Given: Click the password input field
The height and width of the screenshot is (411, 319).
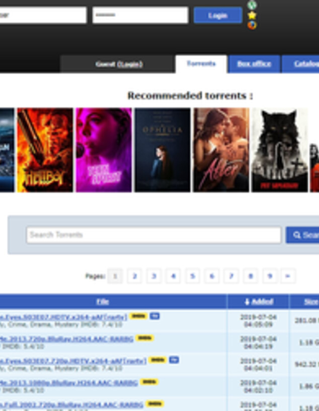Looking at the screenshot, I should 140,15.
